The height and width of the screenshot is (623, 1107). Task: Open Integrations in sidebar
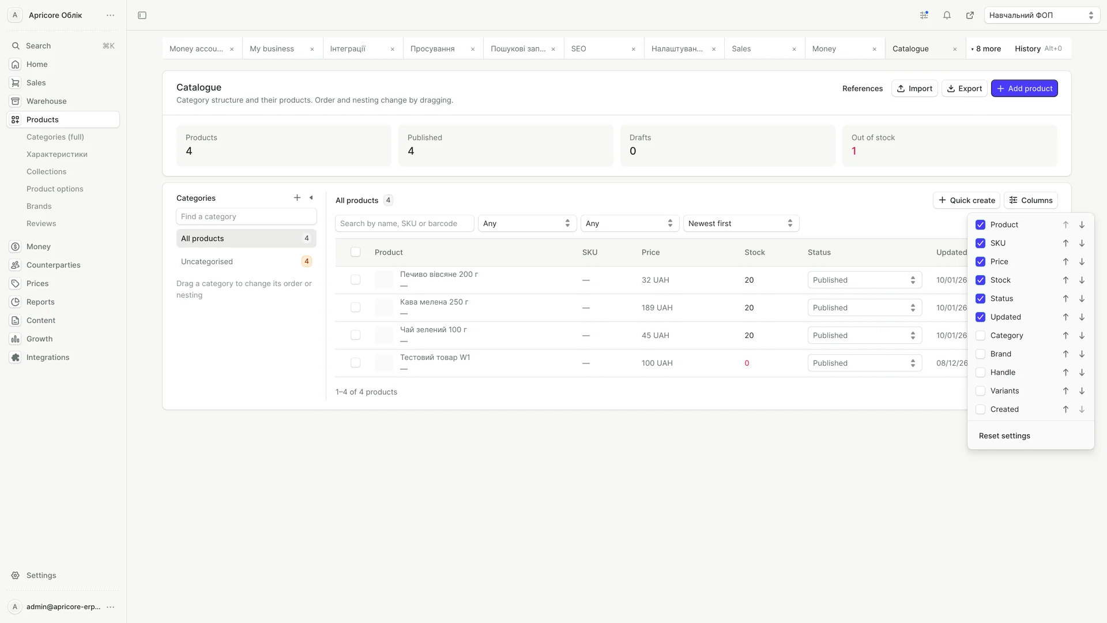[x=63, y=357]
